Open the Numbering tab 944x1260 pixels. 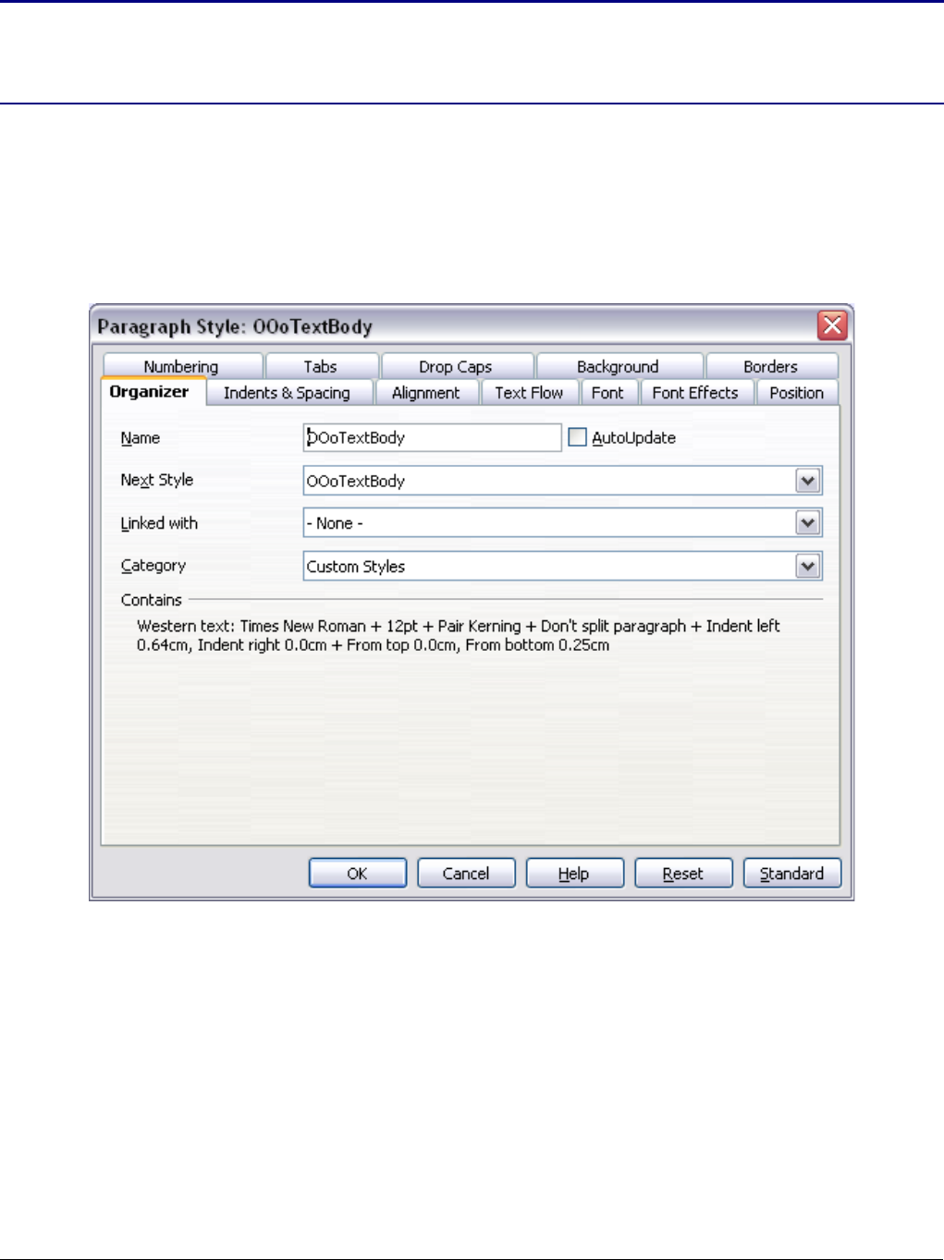[182, 366]
